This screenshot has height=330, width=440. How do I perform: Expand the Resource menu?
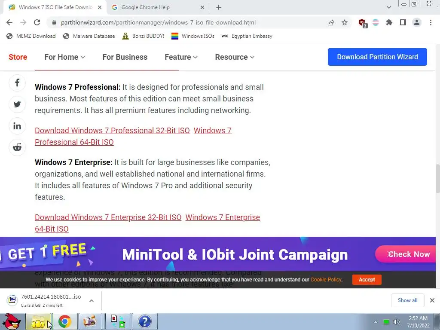tap(235, 57)
